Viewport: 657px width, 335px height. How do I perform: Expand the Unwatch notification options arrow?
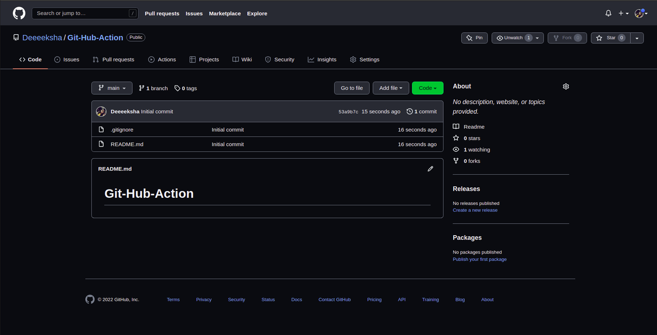tap(538, 38)
